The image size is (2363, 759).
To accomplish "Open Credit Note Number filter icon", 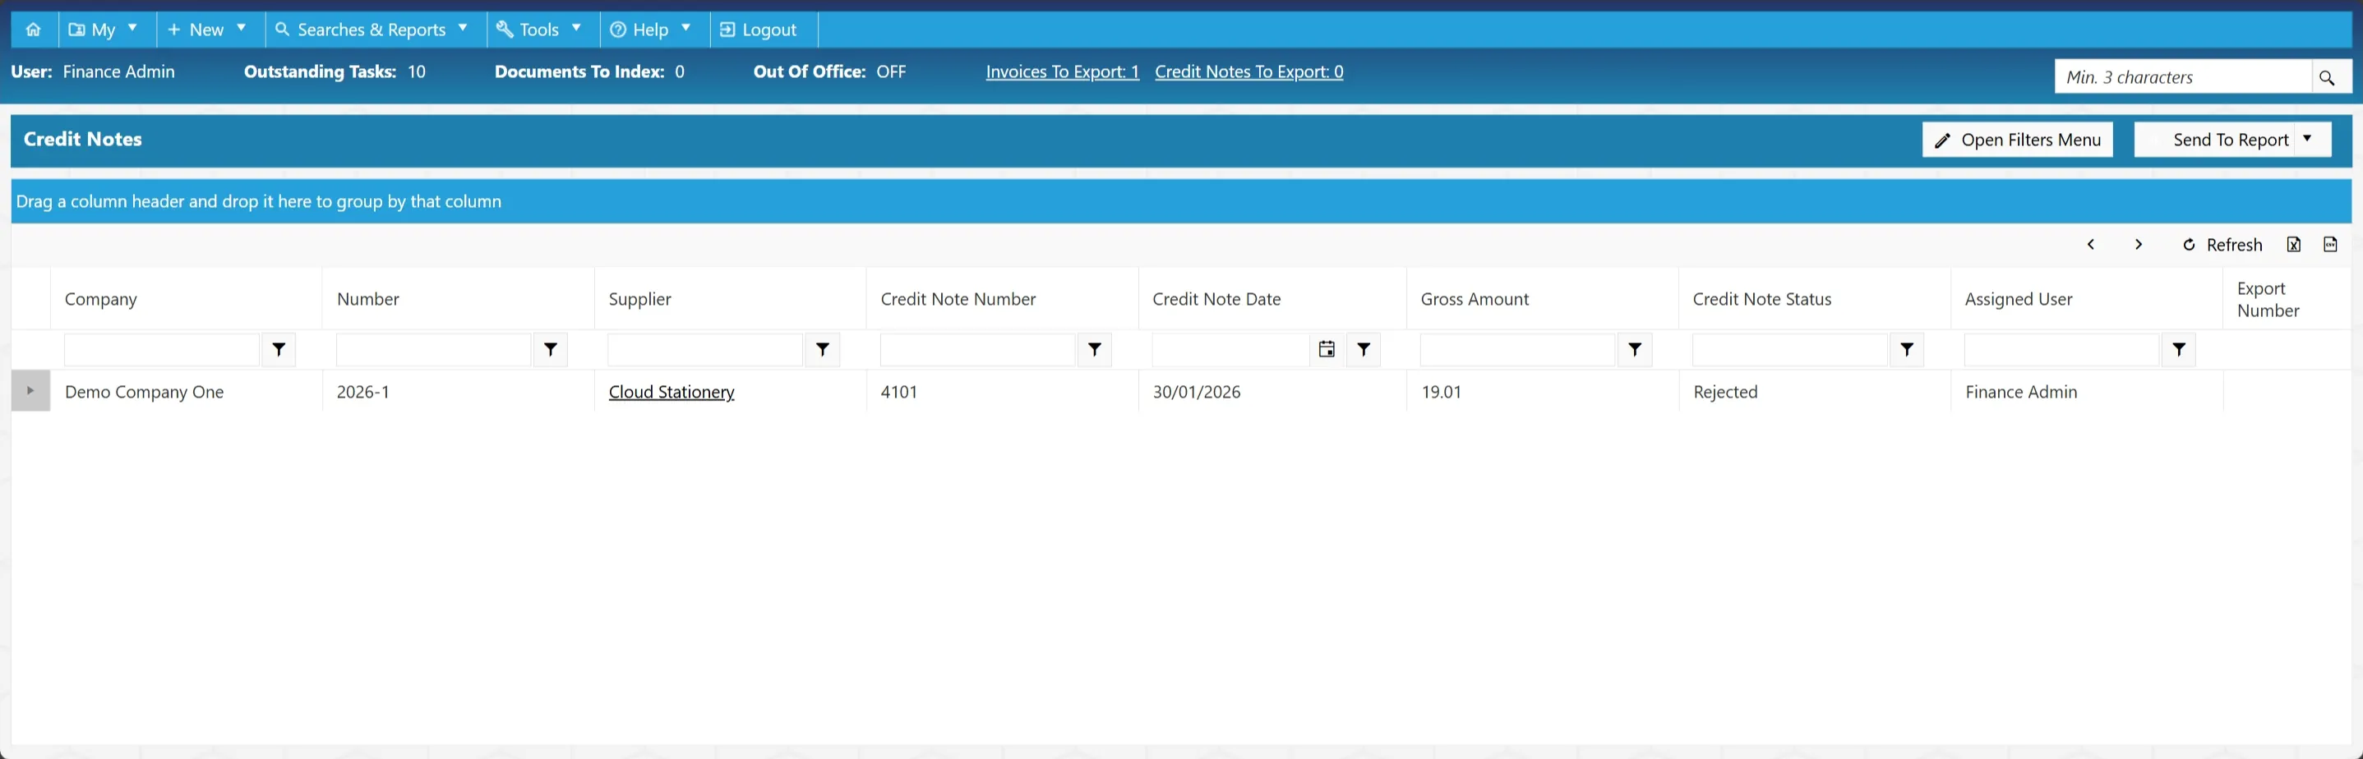I will tap(1094, 349).
